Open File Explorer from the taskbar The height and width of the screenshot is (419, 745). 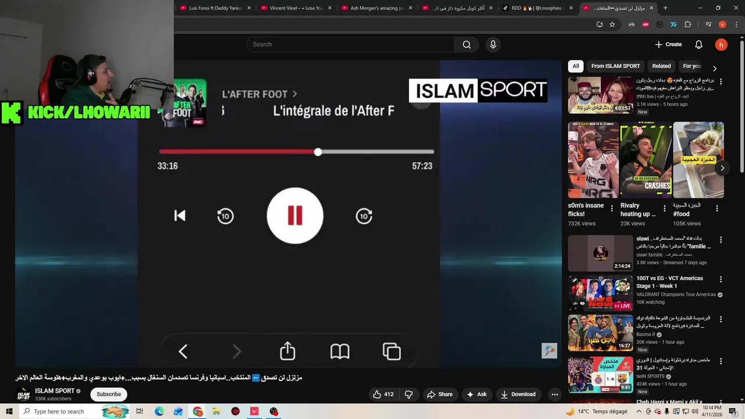point(216,411)
